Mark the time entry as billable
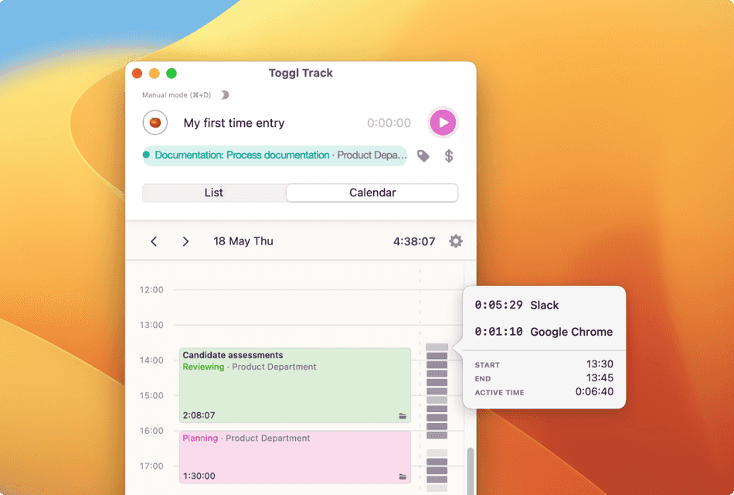 click(x=449, y=155)
